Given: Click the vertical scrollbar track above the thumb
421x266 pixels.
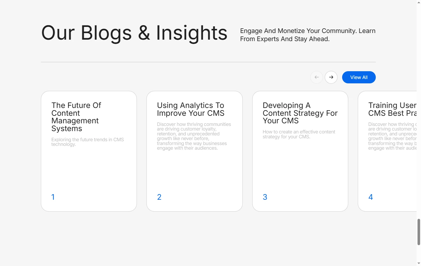Looking at the screenshot, I should click(419, 116).
